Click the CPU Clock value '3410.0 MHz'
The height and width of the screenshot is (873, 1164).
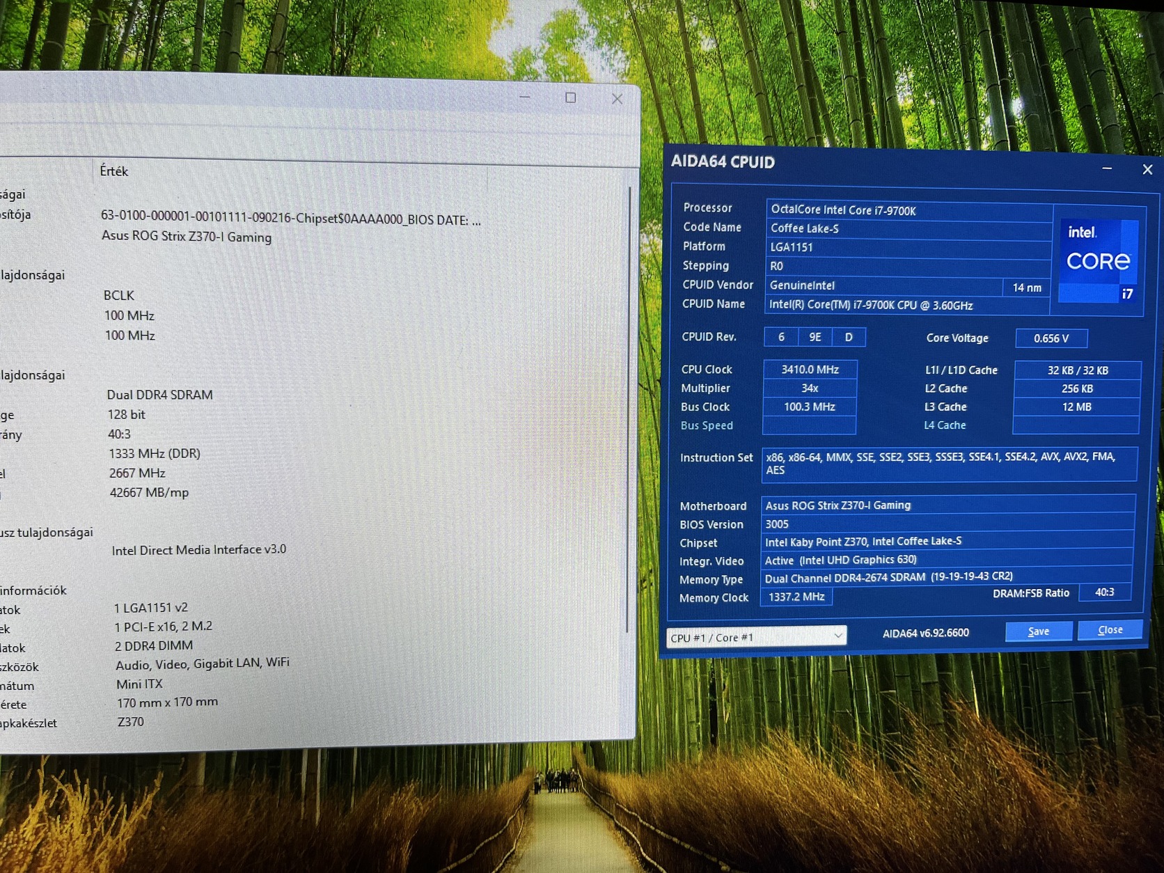pos(810,369)
